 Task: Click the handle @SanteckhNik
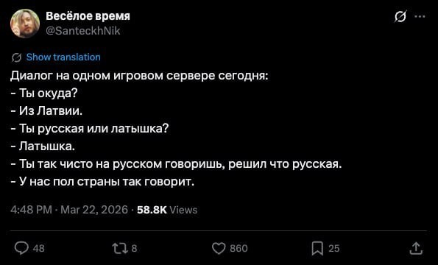pyautogui.click(x=82, y=30)
